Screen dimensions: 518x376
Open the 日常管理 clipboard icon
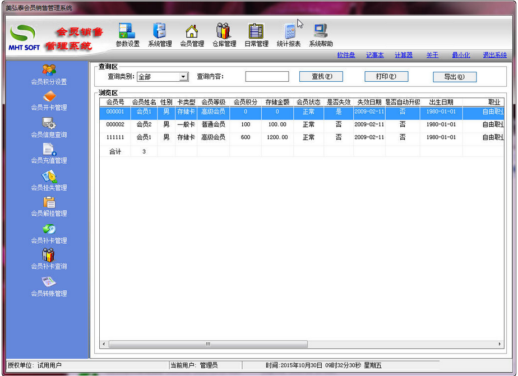[x=256, y=35]
